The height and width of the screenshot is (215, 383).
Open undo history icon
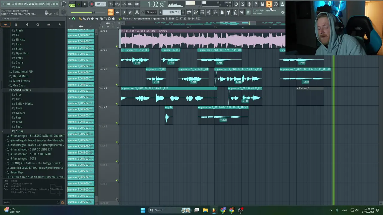236,4
